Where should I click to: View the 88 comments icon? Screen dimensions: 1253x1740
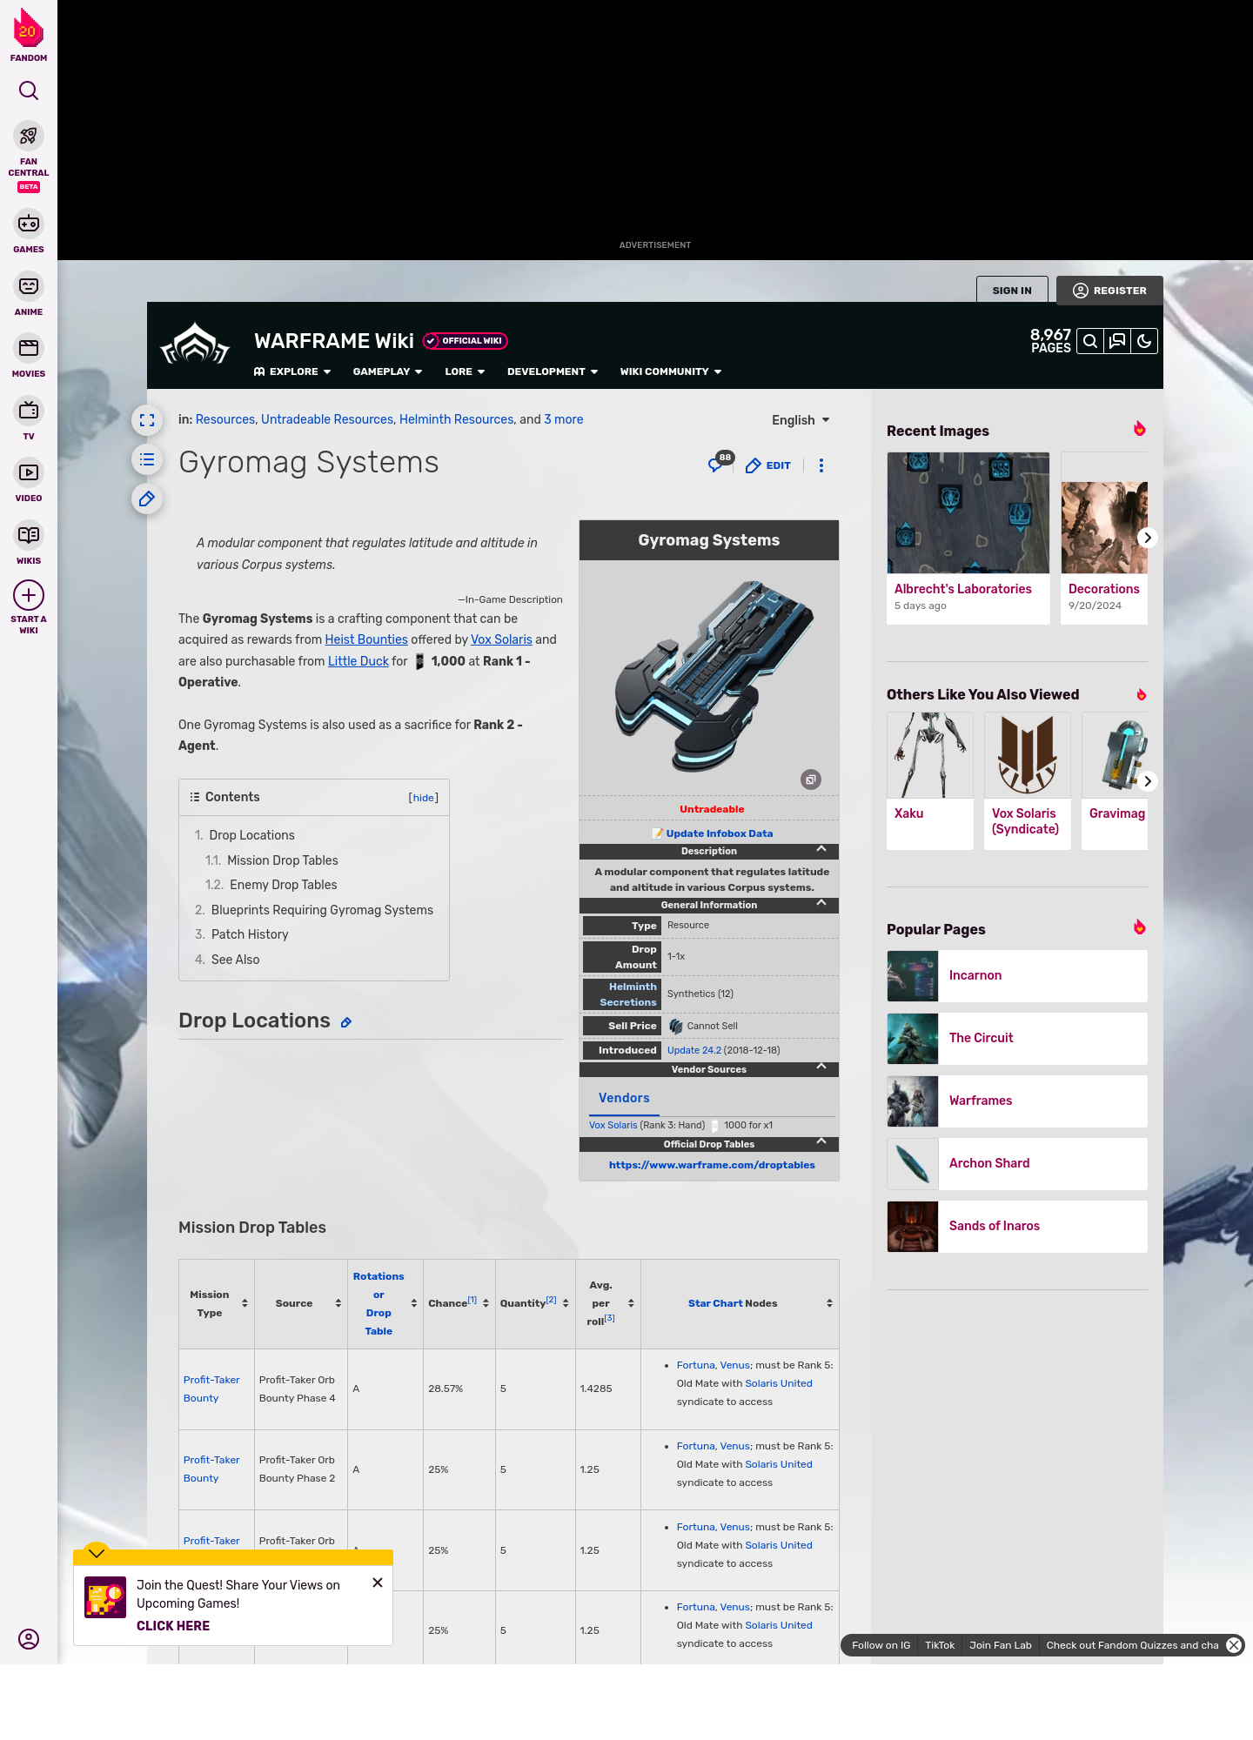point(720,462)
